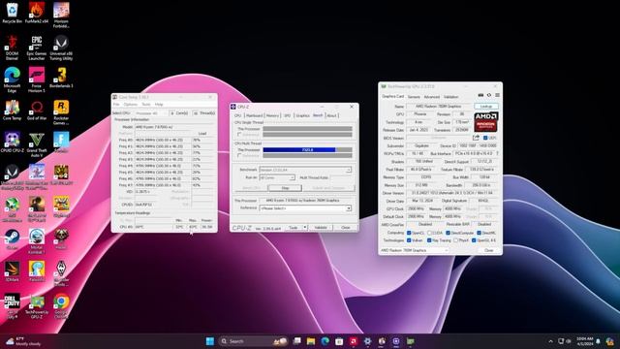
Task: Open the Palworld desktop shortcut
Action: click(37, 271)
